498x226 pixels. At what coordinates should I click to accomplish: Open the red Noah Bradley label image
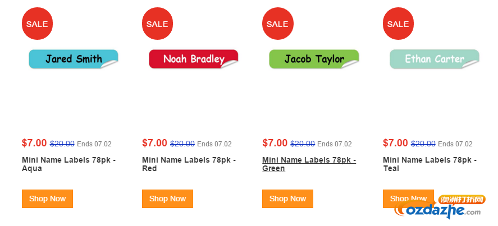click(x=194, y=59)
